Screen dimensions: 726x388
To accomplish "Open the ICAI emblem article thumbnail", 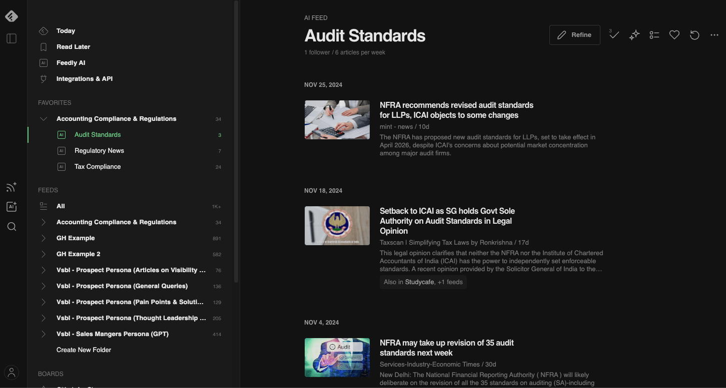I will coord(337,226).
